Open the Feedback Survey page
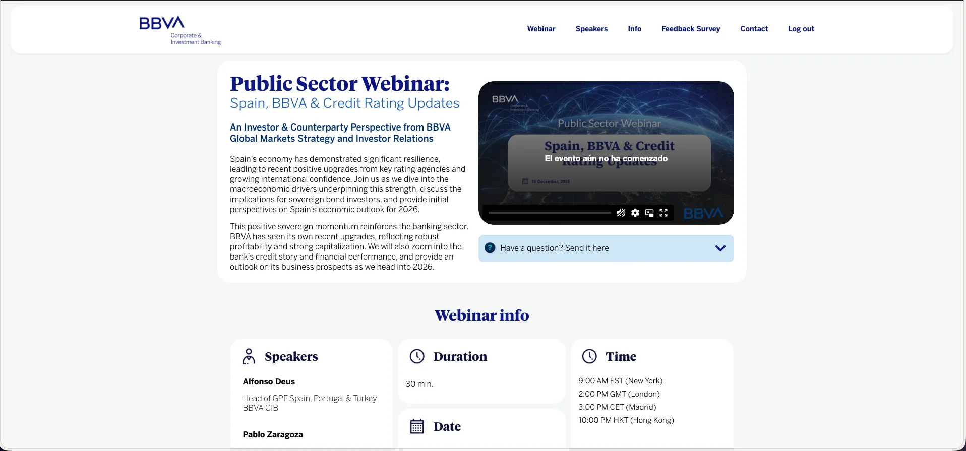The image size is (966, 451). [691, 29]
